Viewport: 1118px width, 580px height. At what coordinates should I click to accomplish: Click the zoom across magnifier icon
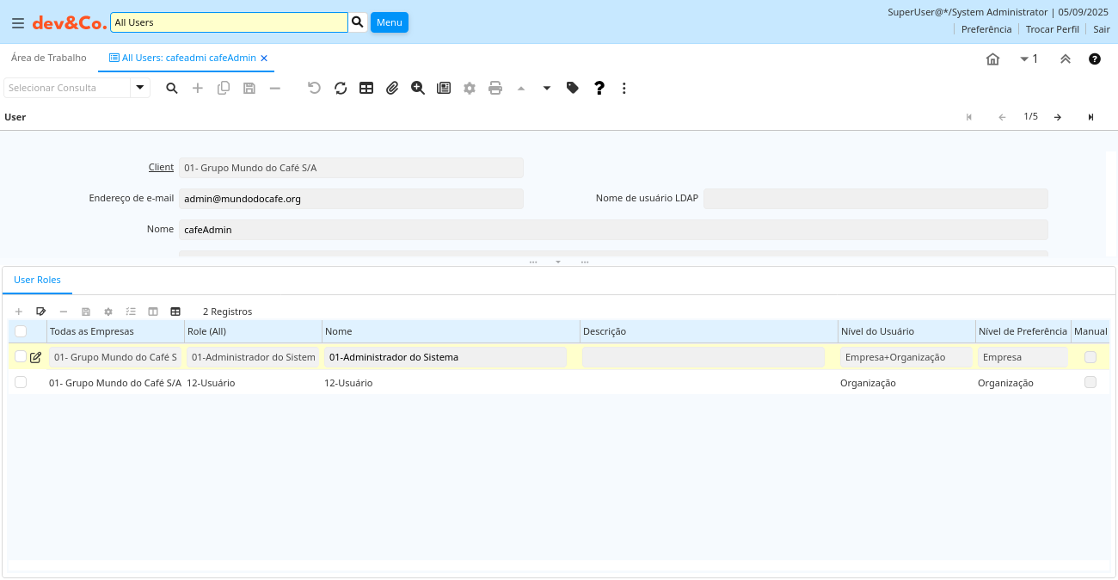(418, 88)
